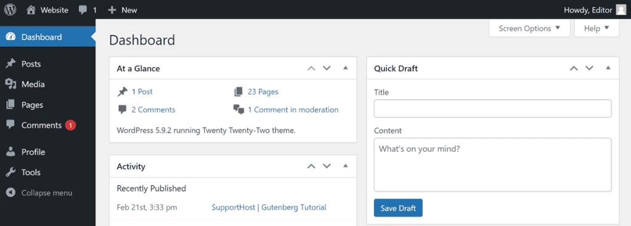Open the 2 Comments link
631x226 pixels.
point(153,110)
